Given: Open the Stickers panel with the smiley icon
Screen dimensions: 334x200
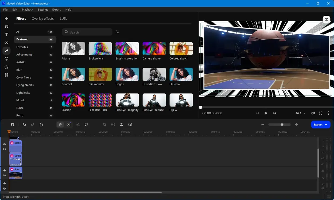Looking at the screenshot, I should coord(6,59).
